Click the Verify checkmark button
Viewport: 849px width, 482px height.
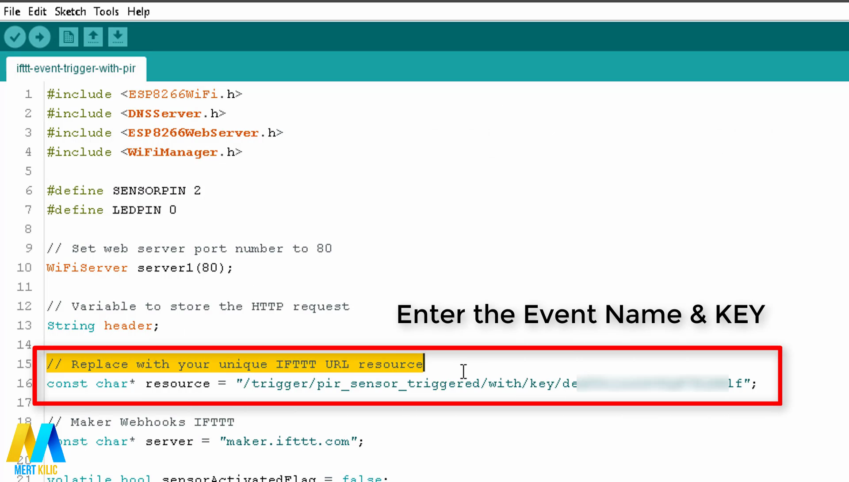click(x=15, y=37)
